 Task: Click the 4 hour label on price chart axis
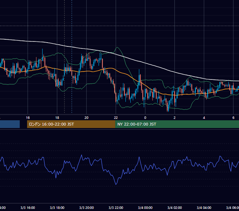coord(204,118)
